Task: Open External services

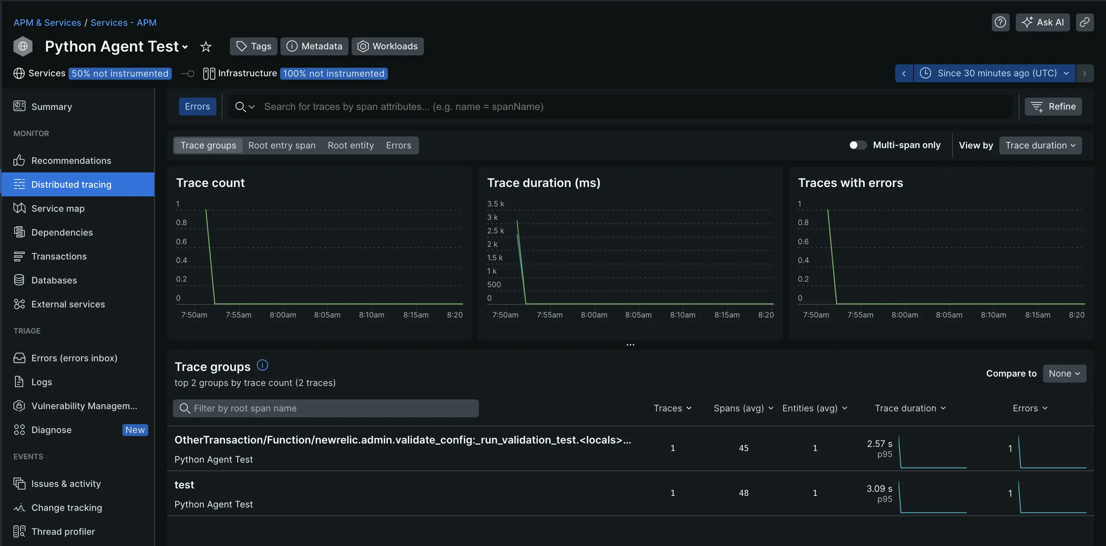Action: pyautogui.click(x=68, y=304)
